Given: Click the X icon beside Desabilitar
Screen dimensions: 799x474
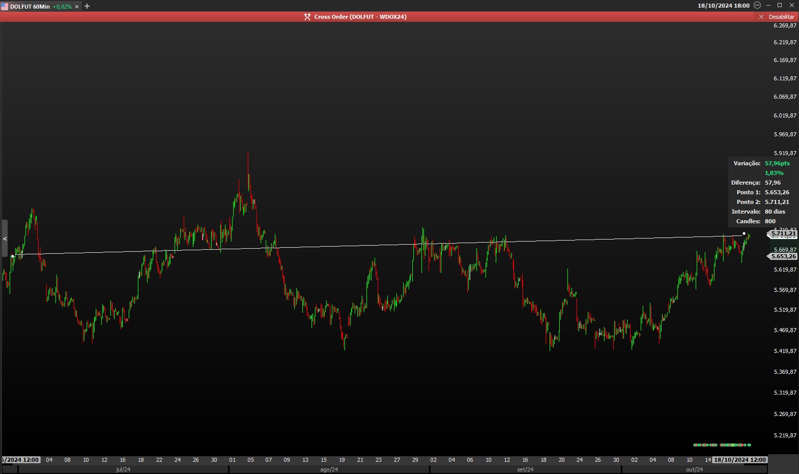Looking at the screenshot, I should tap(761, 17).
